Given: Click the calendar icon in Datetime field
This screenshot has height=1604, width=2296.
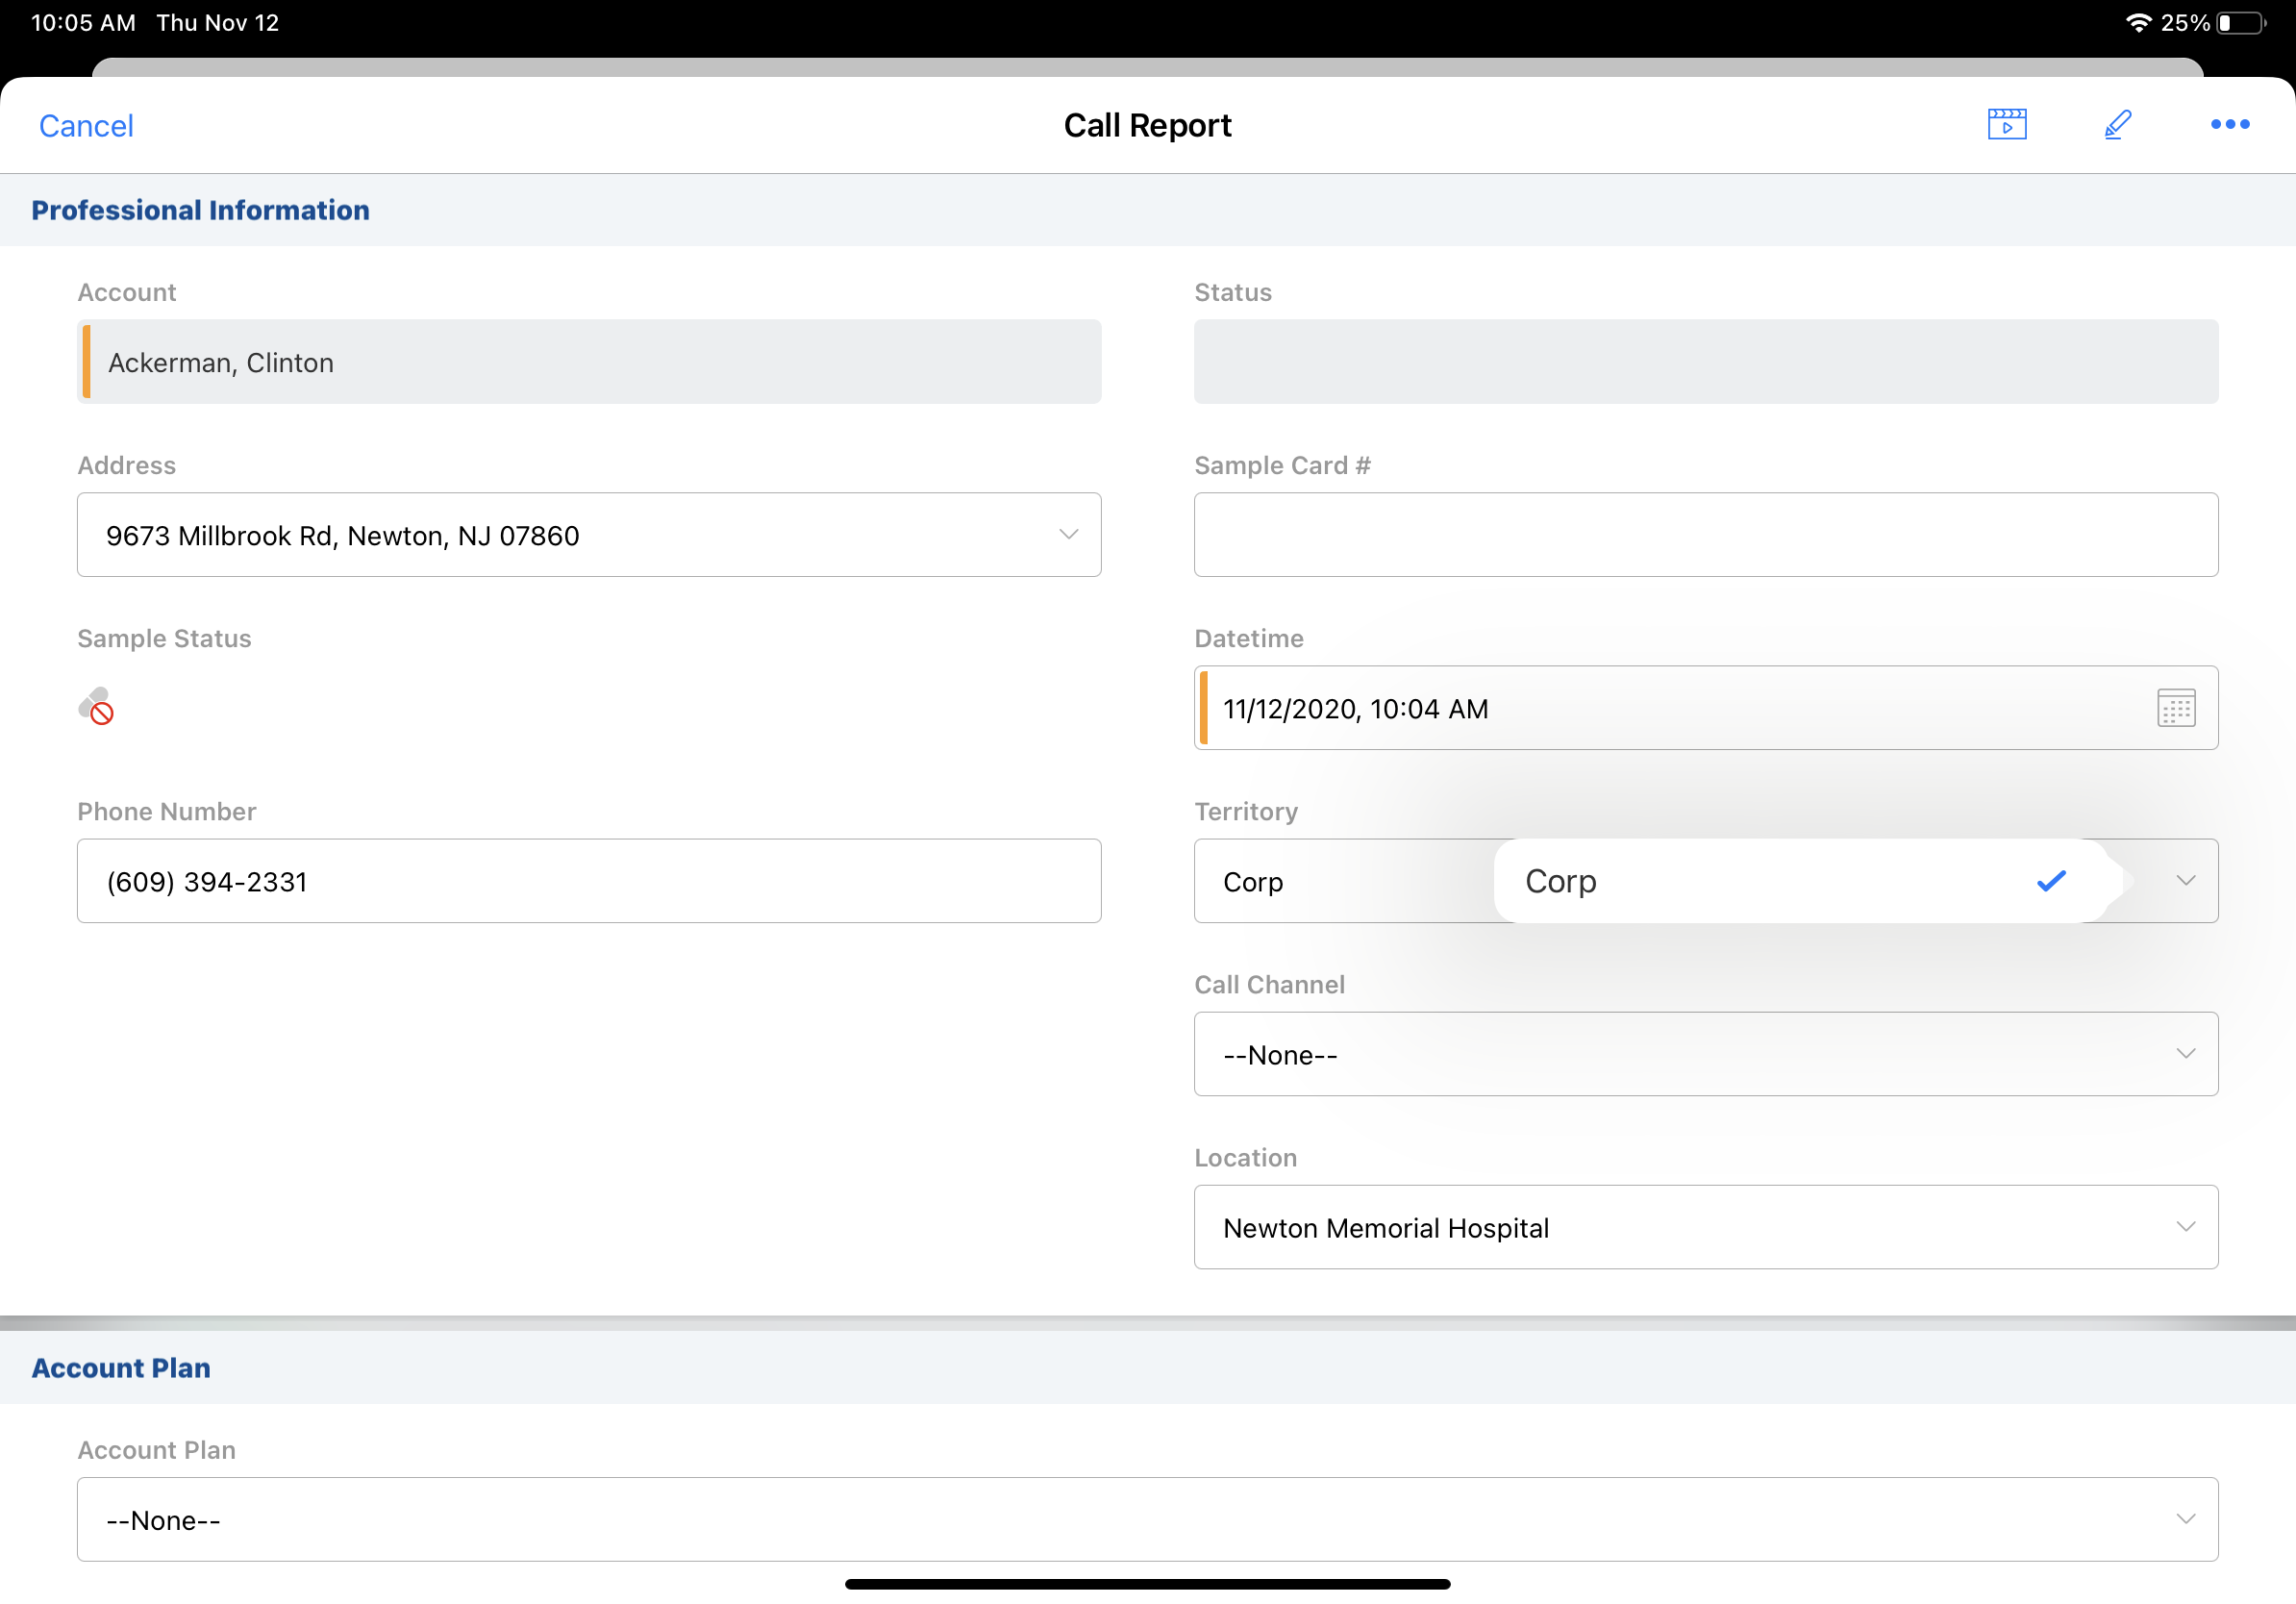Looking at the screenshot, I should point(2175,708).
